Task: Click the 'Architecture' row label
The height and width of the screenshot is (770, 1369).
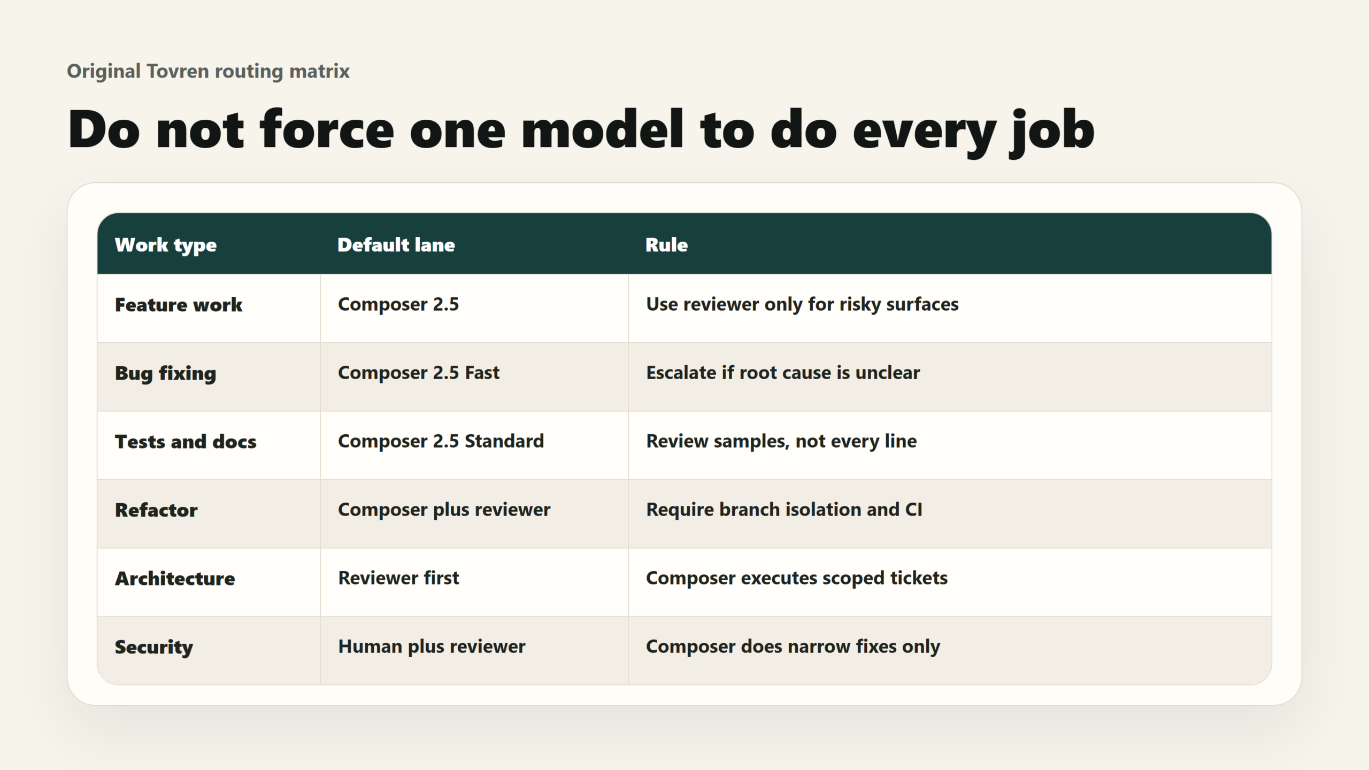Action: (175, 579)
